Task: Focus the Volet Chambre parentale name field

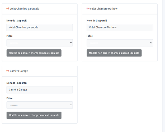Action: (40, 27)
